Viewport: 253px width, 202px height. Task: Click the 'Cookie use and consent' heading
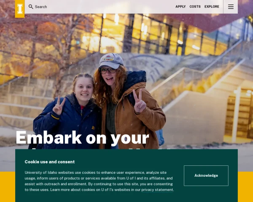tap(49, 162)
